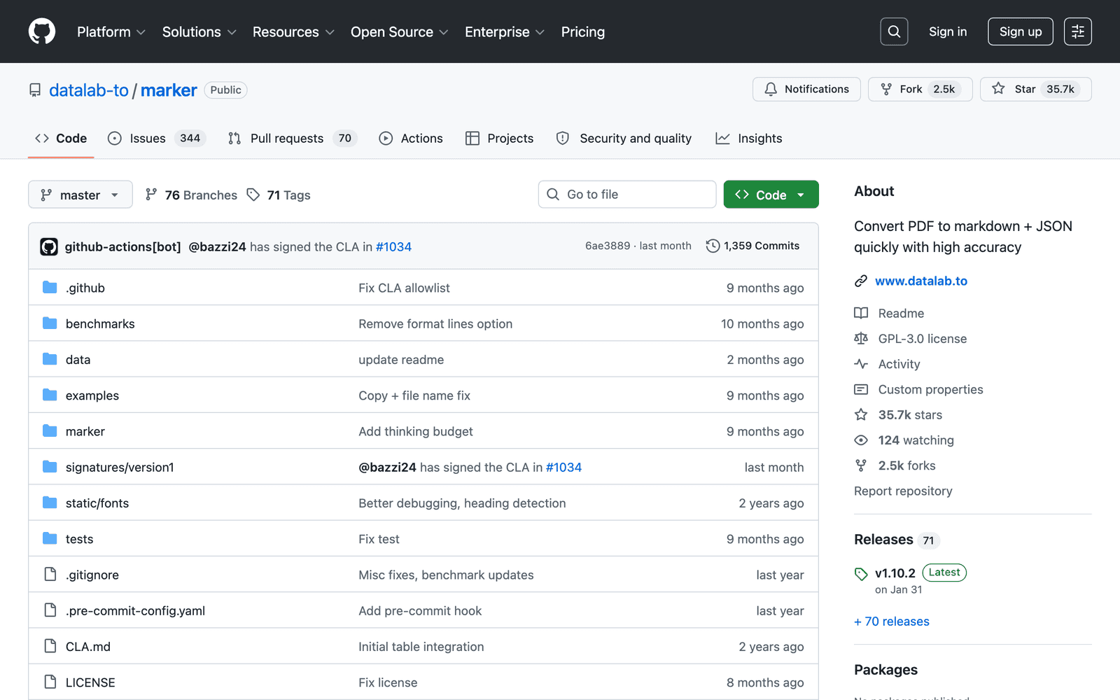This screenshot has width=1120, height=700.
Task: Open the CLA.md file
Action: click(x=88, y=646)
